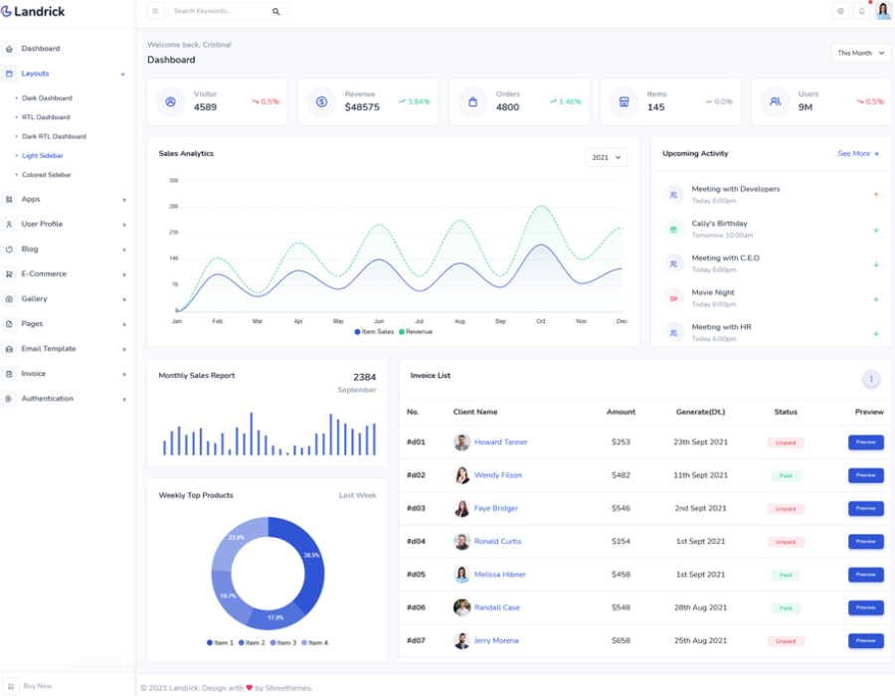The height and width of the screenshot is (696, 895).
Task: Toggle the Item Sales legend series
Action: click(374, 332)
